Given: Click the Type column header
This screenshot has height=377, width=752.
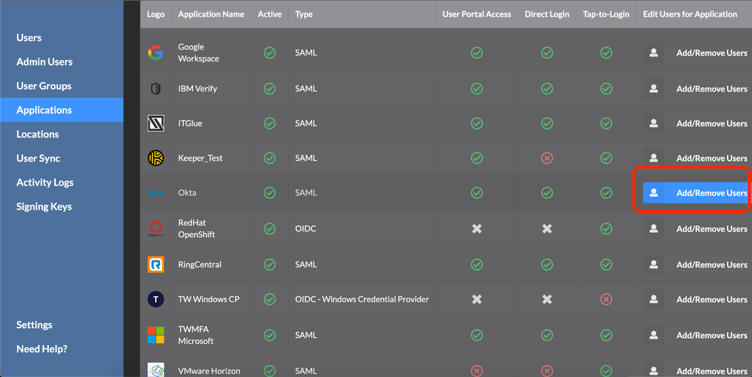Looking at the screenshot, I should (x=304, y=14).
